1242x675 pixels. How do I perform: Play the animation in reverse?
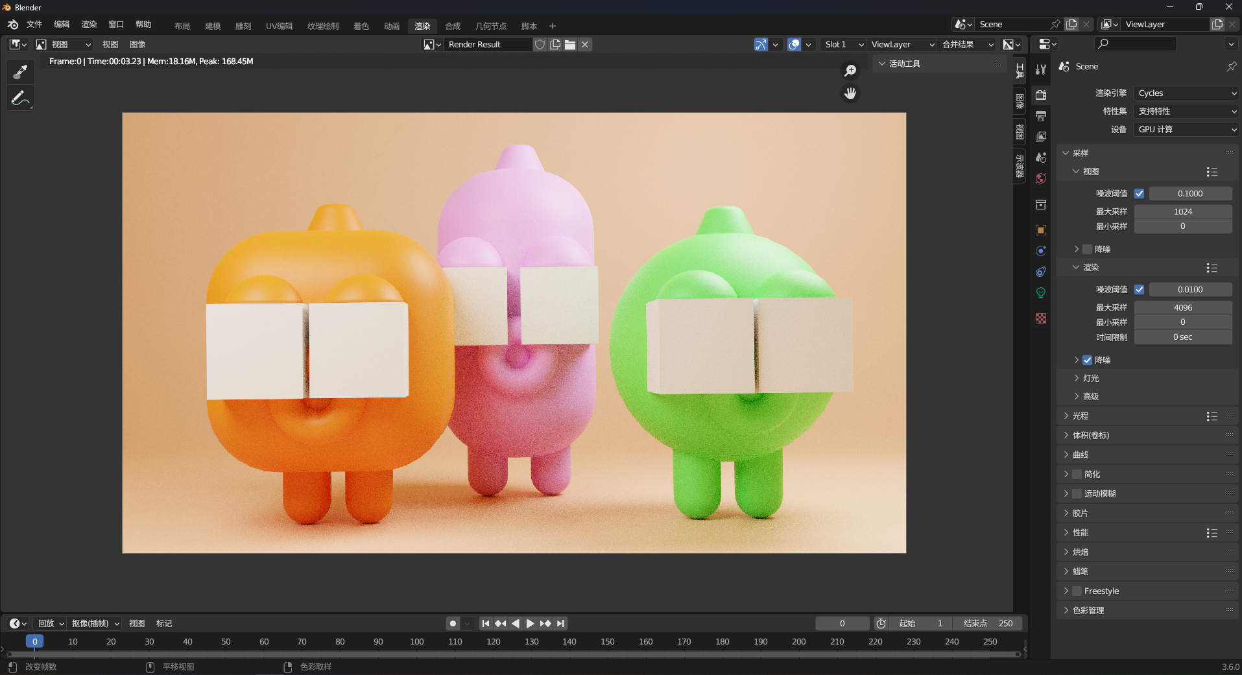(516, 623)
